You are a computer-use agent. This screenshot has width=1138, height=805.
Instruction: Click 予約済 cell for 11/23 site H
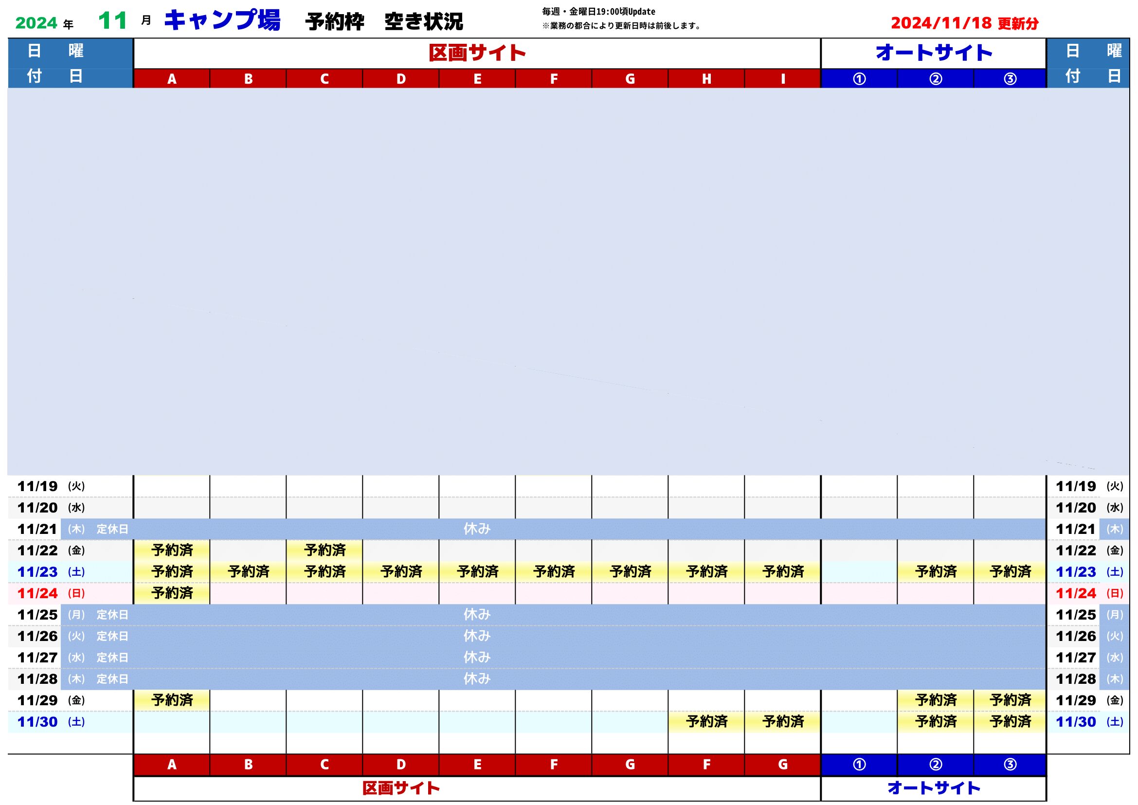(x=706, y=572)
